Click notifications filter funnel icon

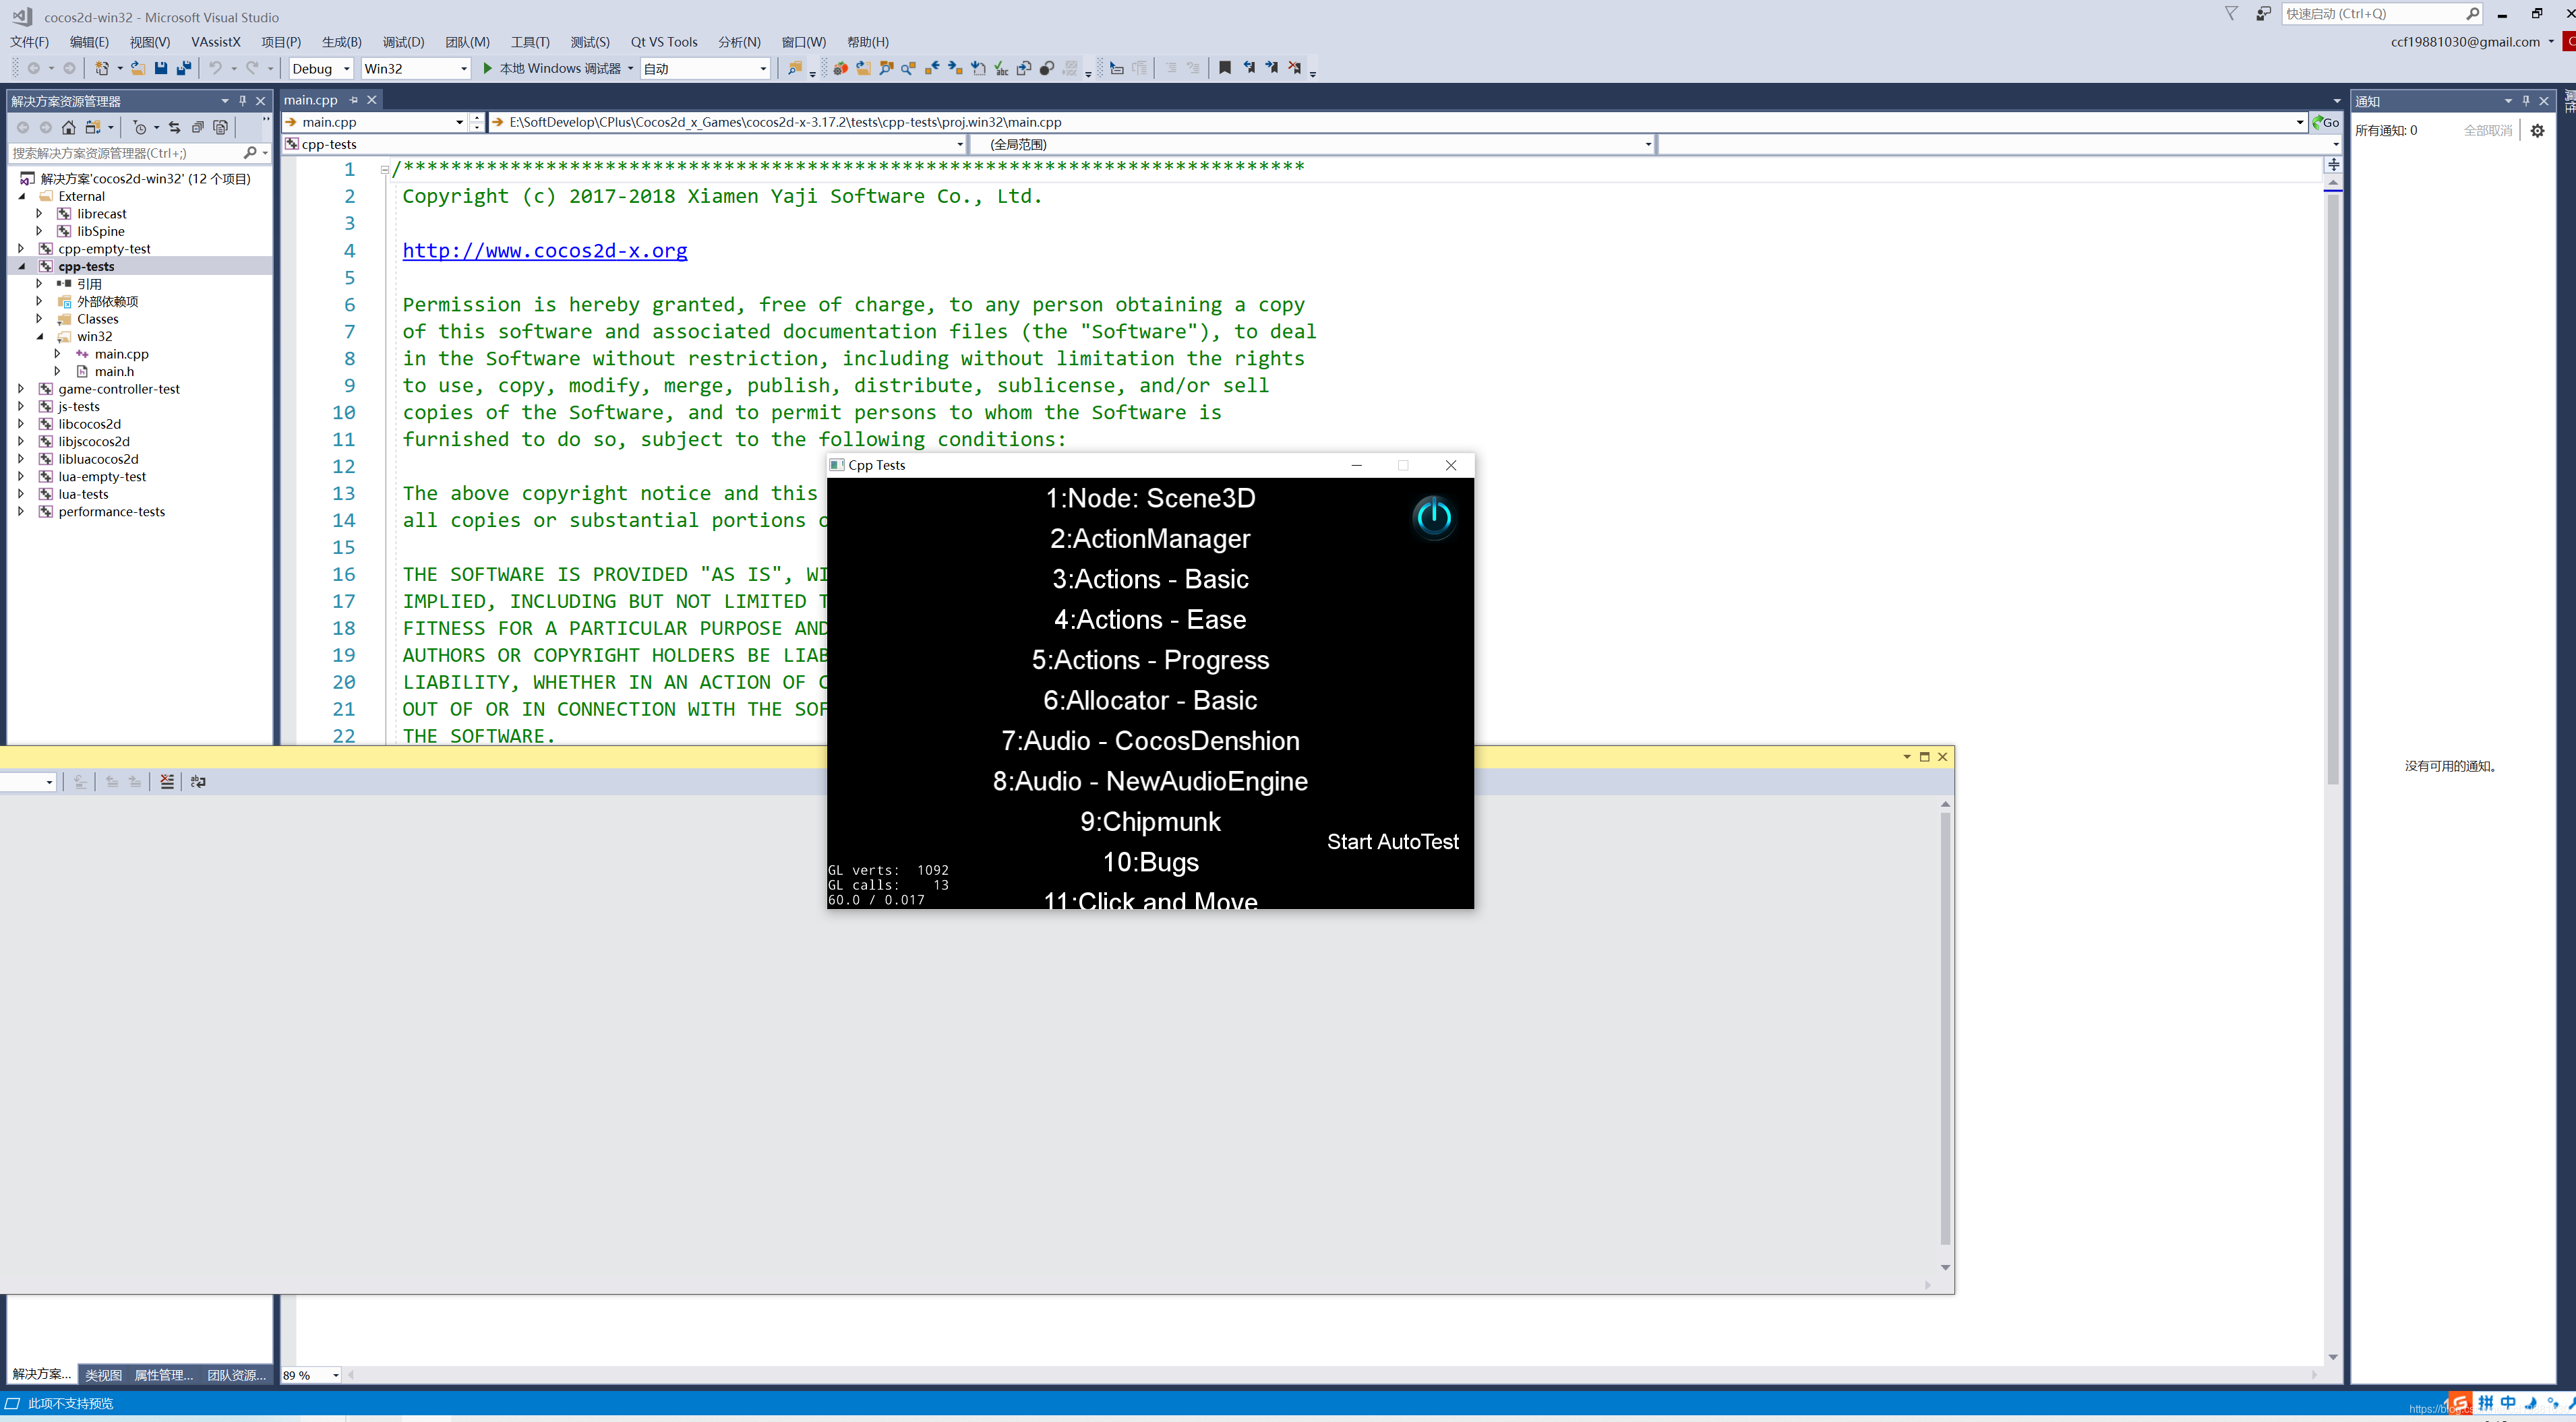coord(2231,13)
